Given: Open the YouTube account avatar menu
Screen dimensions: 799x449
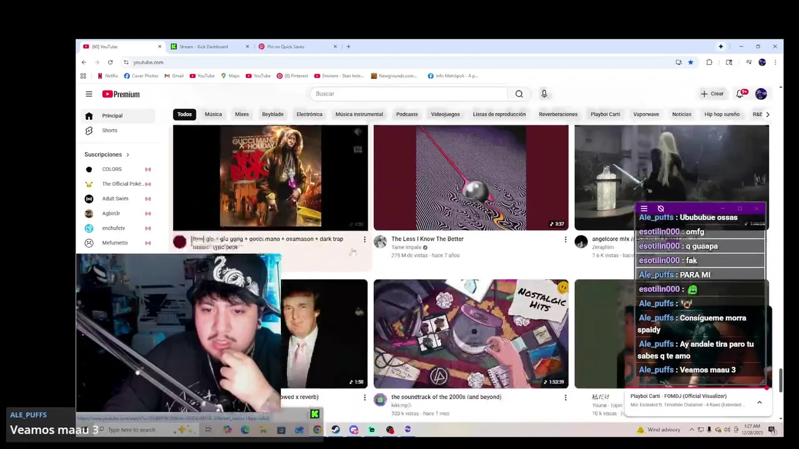Looking at the screenshot, I should click(x=761, y=94).
